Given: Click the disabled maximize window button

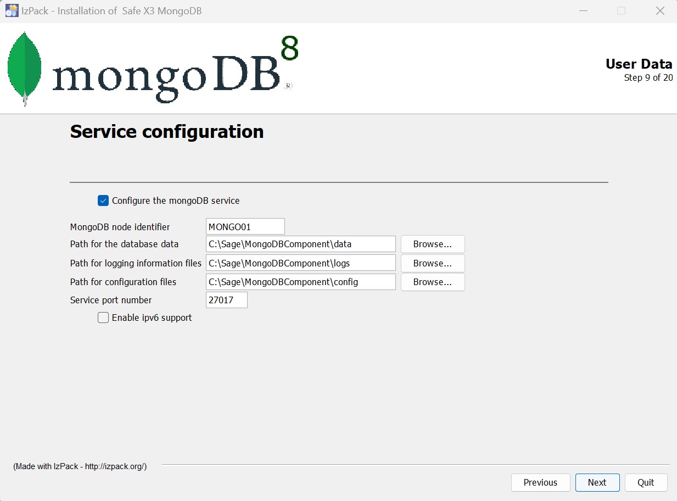Looking at the screenshot, I should 621,11.
